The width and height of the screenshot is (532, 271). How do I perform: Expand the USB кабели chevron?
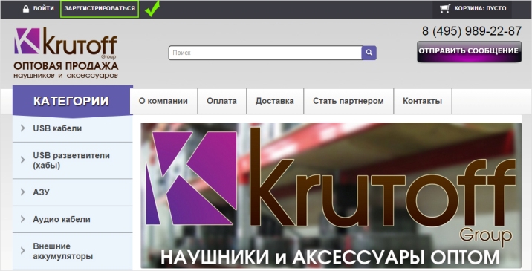point(23,128)
